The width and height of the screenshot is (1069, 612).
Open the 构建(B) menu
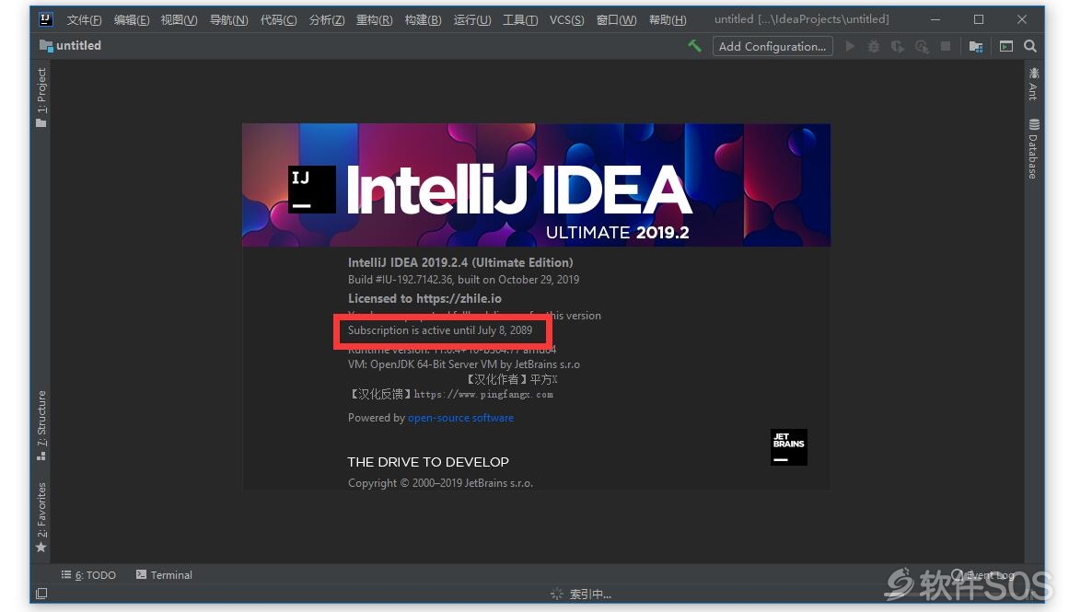pyautogui.click(x=423, y=19)
